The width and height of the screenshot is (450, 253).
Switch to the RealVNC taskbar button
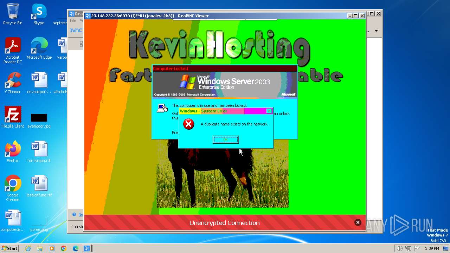(87, 248)
